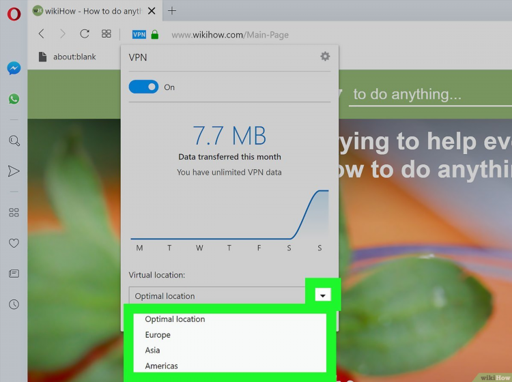Expand the Virtual location dropdown arrow

[x=323, y=295]
